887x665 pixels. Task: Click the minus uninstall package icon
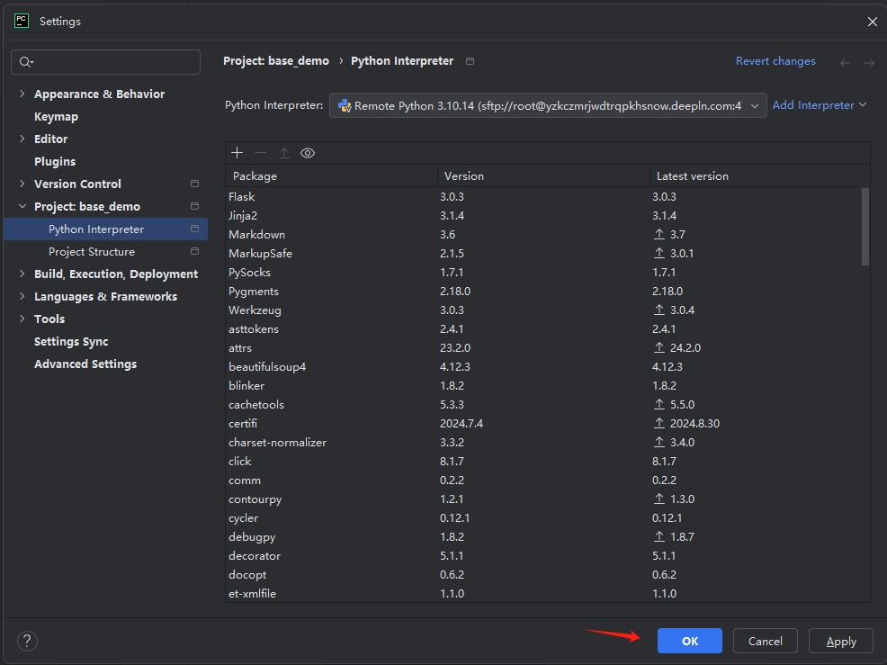tap(260, 153)
